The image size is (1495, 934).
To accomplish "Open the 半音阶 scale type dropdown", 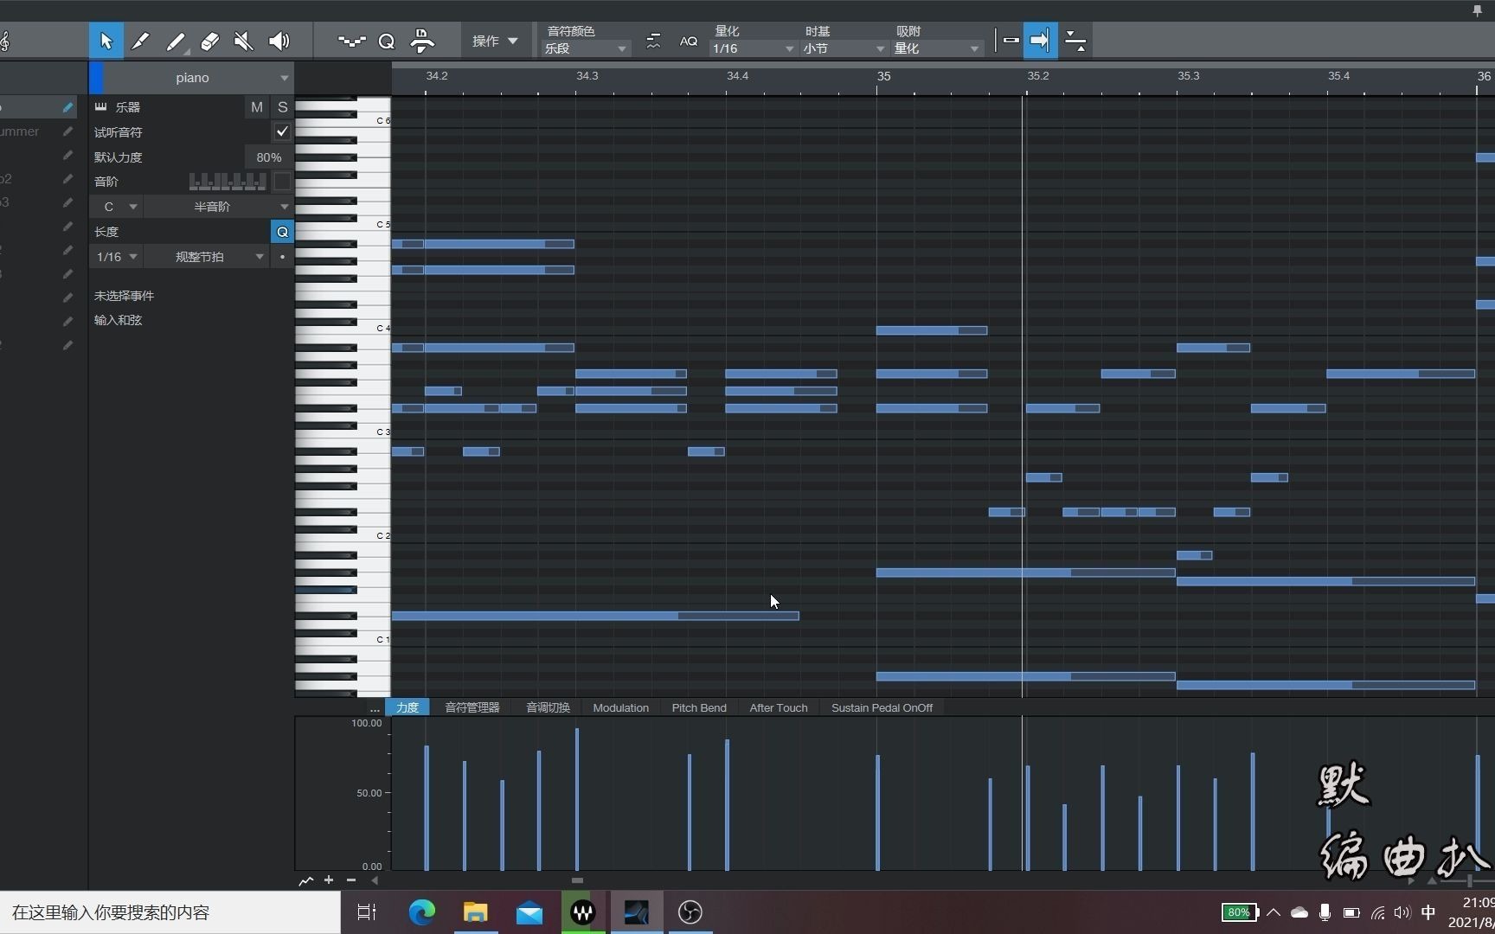I will click(x=219, y=207).
